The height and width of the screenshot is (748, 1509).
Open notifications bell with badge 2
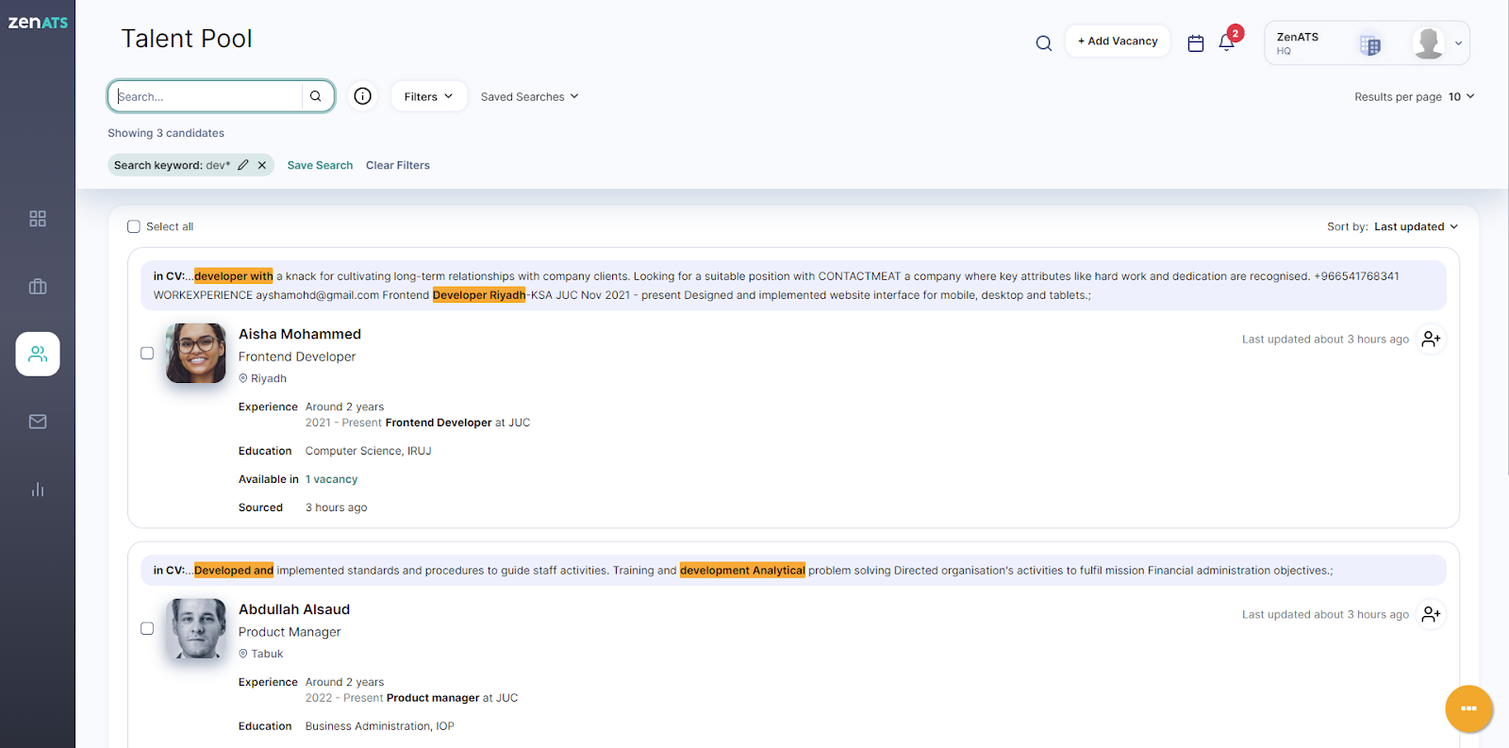click(x=1228, y=41)
